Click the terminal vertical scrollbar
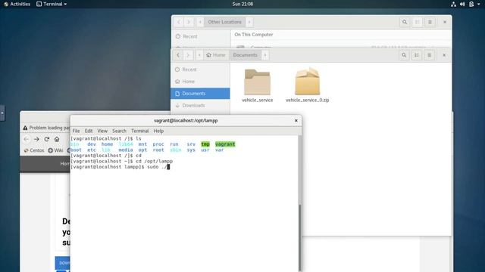The height and width of the screenshot is (272, 485). [x=300, y=237]
